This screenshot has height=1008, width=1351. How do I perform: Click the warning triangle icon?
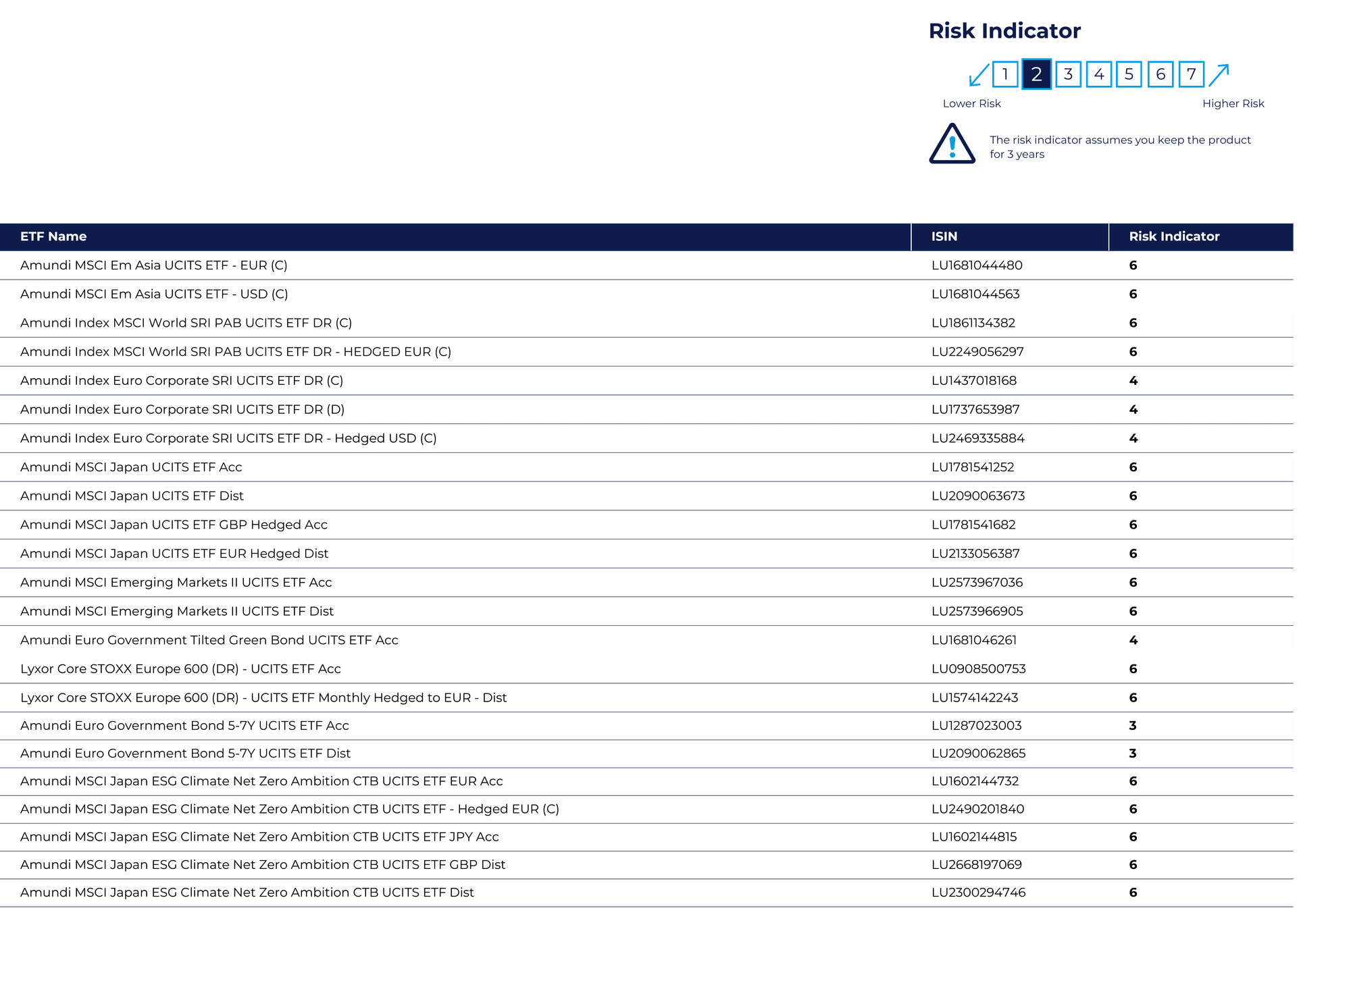952,144
